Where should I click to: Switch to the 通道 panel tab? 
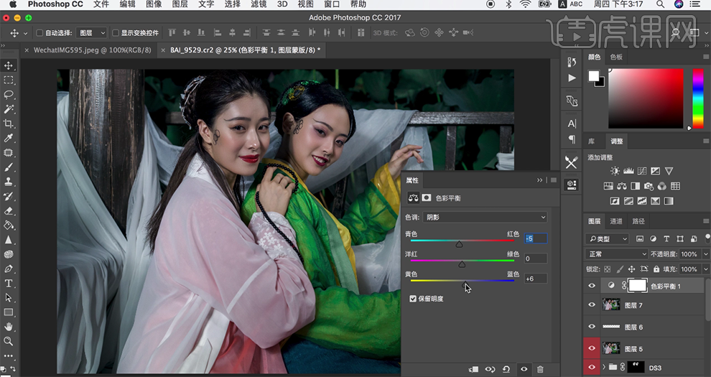tap(616, 221)
